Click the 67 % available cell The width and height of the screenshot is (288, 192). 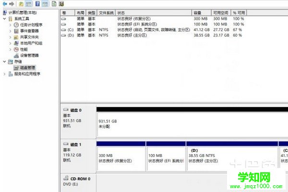coord(237,30)
